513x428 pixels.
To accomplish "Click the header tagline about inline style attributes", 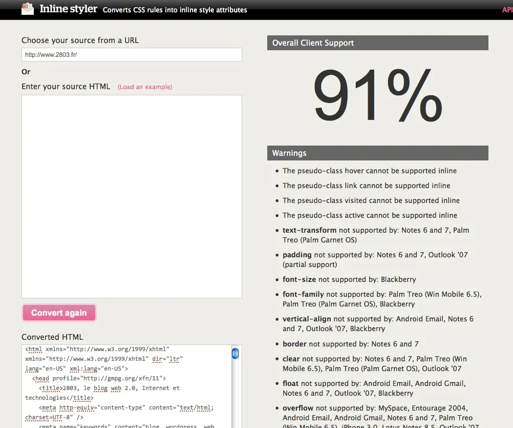I will point(175,10).
